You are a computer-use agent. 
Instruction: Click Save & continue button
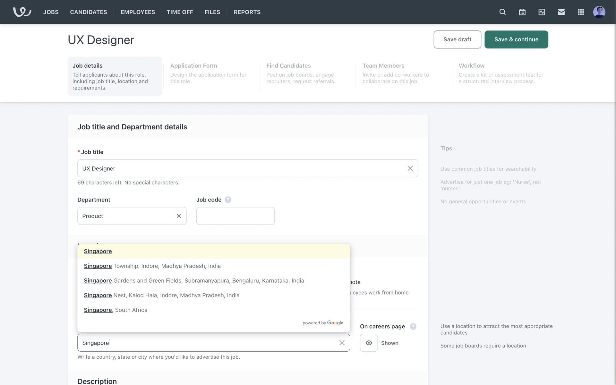pos(516,39)
